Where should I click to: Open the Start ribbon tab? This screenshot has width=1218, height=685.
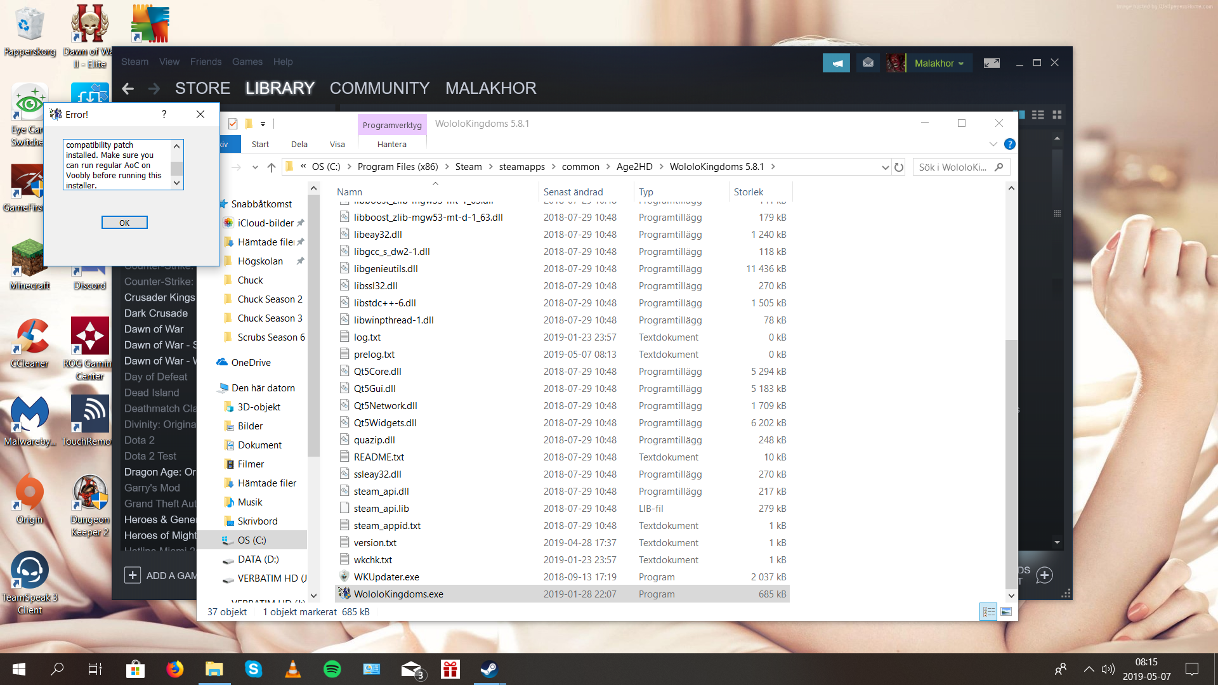[x=260, y=144]
